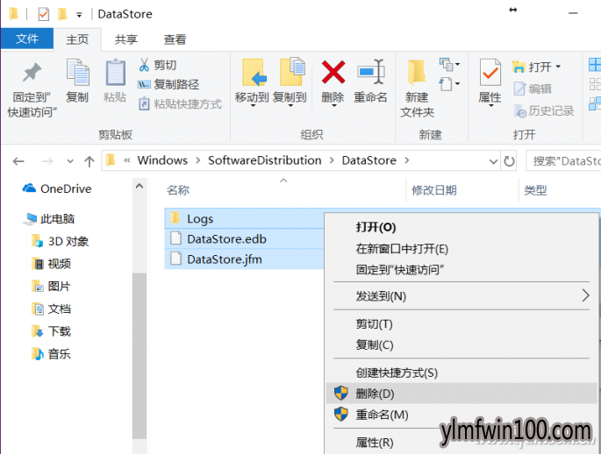Switch to the 主页 ribbon tab

click(77, 39)
